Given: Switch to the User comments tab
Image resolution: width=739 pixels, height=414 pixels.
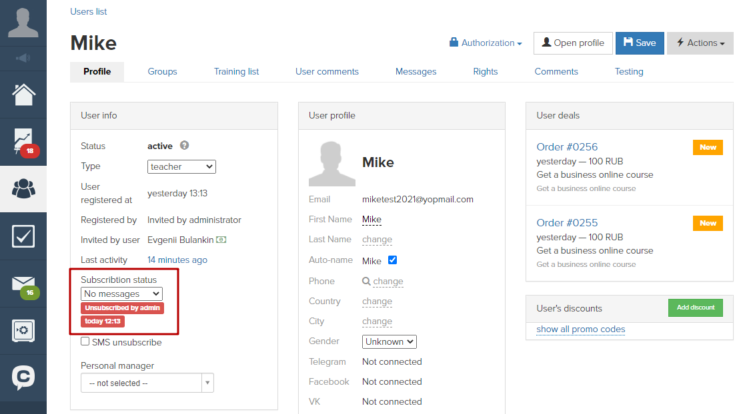Looking at the screenshot, I should click(327, 71).
